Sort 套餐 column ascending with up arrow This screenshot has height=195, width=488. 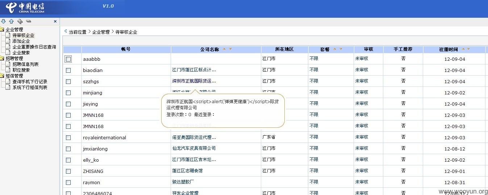click(x=334, y=49)
